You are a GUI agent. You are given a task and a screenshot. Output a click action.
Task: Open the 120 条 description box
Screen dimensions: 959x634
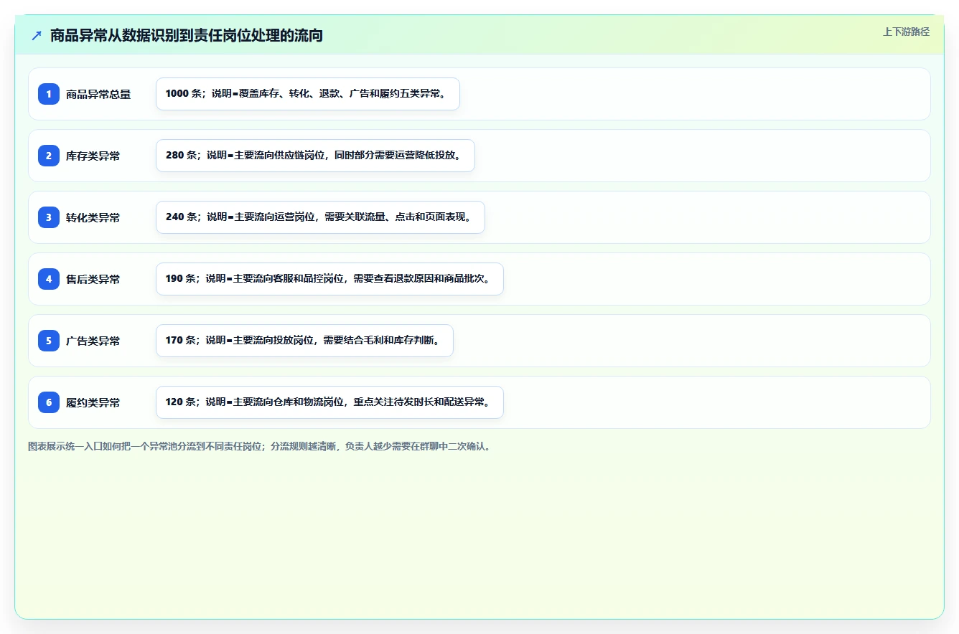point(329,402)
